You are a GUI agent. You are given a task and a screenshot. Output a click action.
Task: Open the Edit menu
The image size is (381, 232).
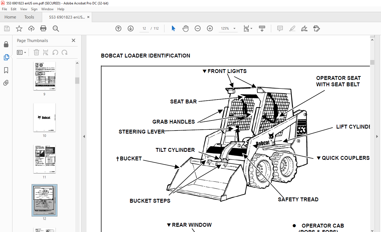(x=14, y=9)
